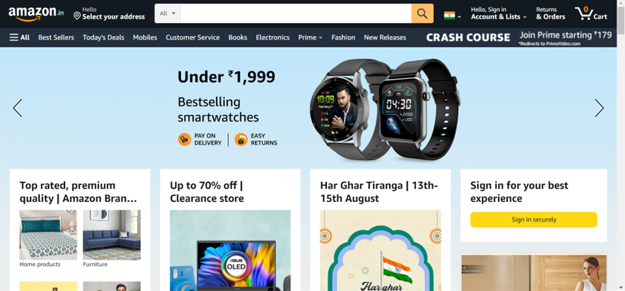Open Best Sellers nav item
Screen dimensions: 625x291
pos(57,37)
